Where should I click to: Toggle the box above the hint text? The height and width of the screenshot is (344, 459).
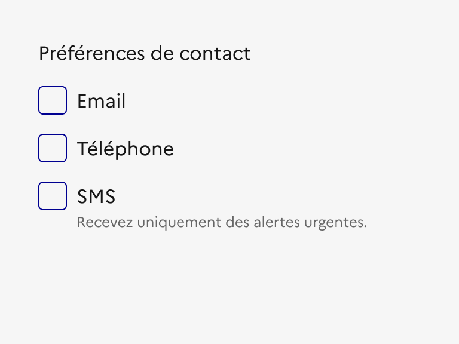coord(53,196)
